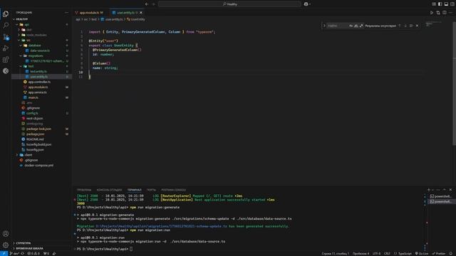This screenshot has height=256, width=456.
Task: Close the find widget
Action: pyautogui.click(x=418, y=26)
